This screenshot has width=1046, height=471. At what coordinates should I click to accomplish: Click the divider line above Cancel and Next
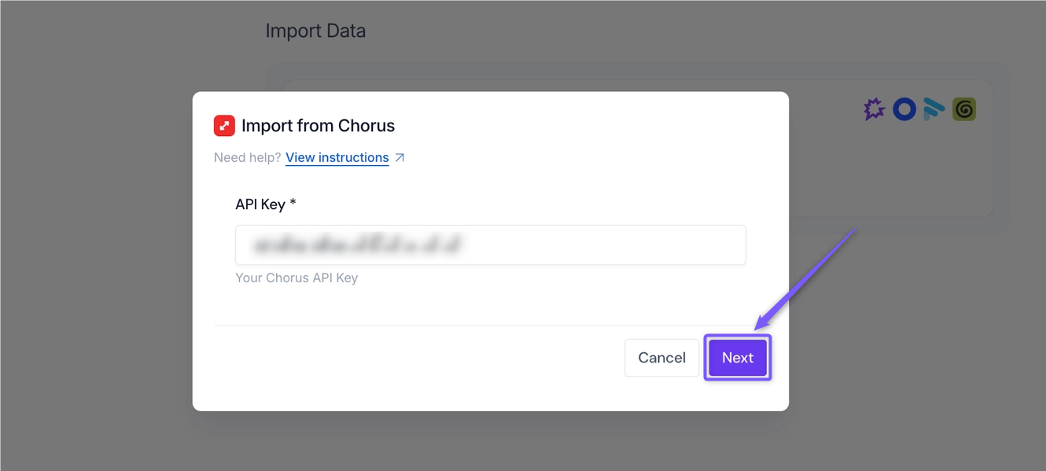pyautogui.click(x=490, y=325)
